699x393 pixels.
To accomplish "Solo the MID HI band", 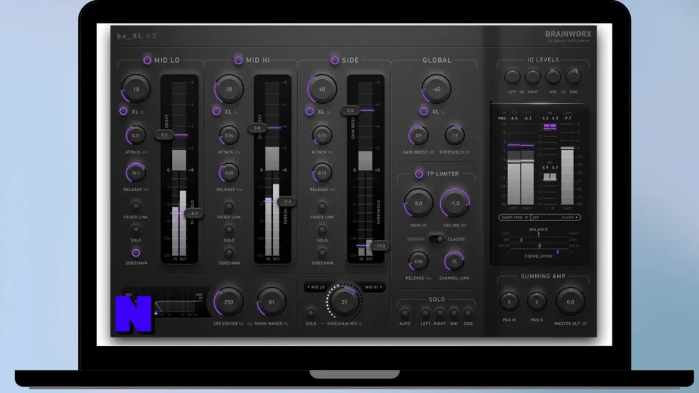I will [x=229, y=229].
